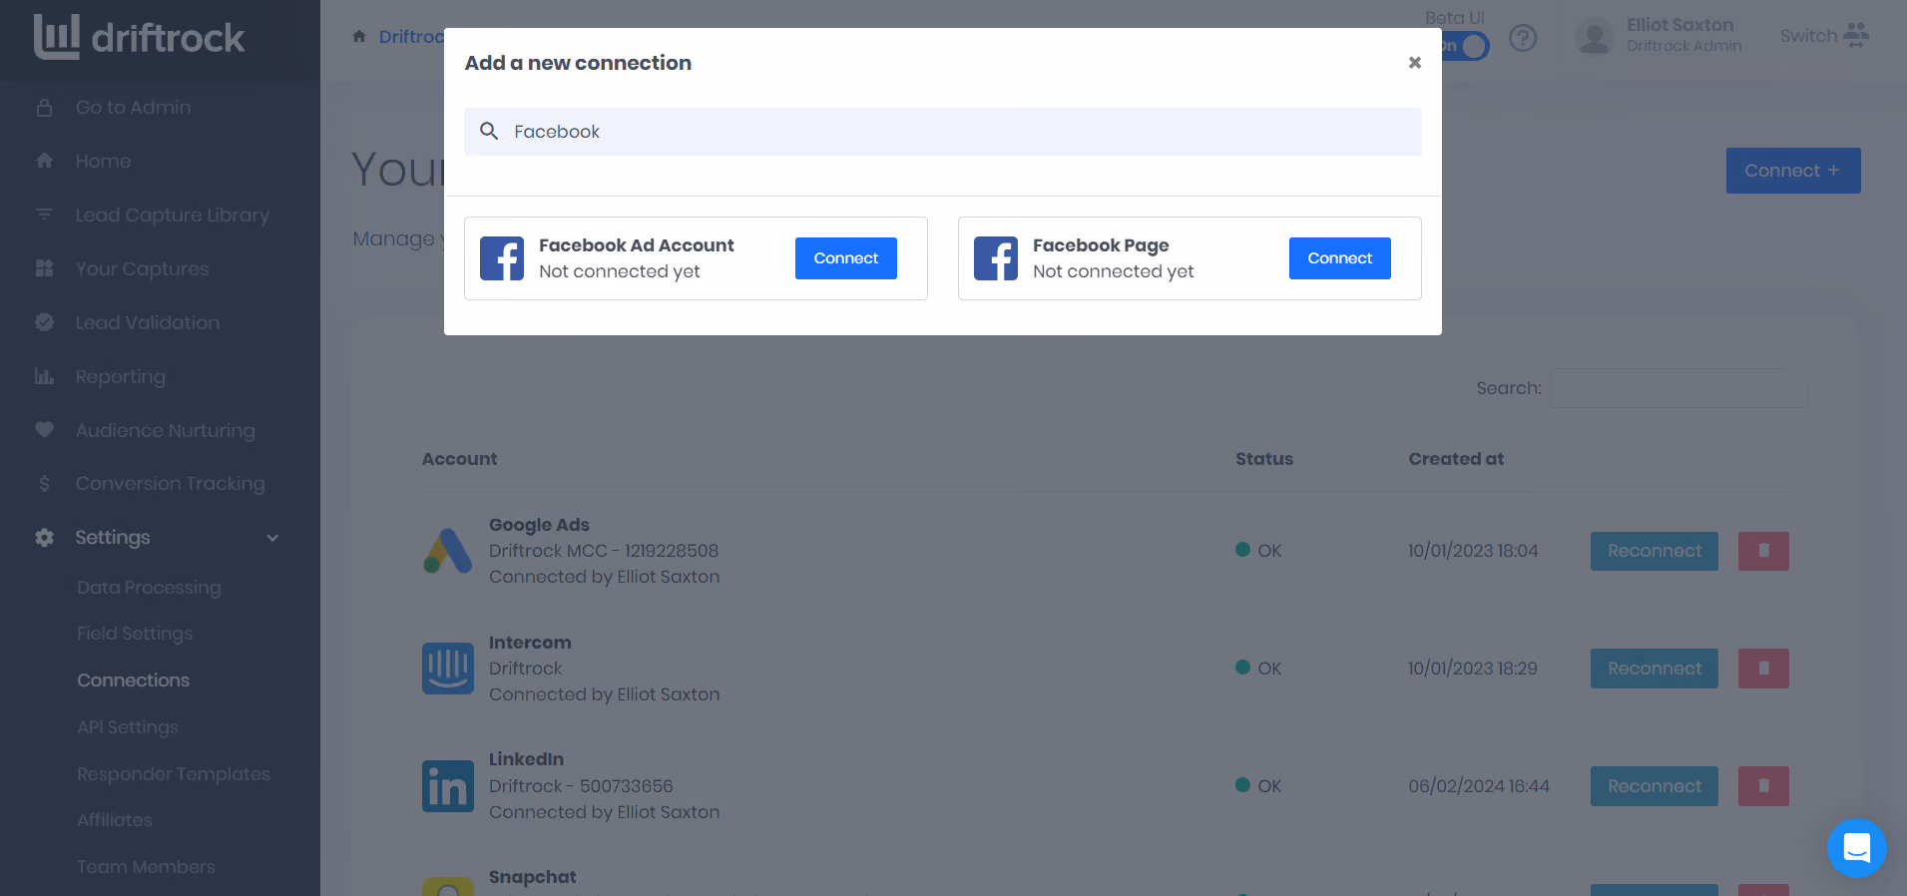The height and width of the screenshot is (896, 1907).
Task: Sort by the Account column header
Action: coord(459,459)
